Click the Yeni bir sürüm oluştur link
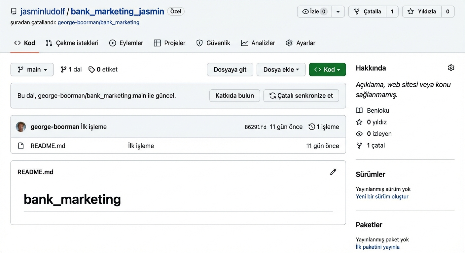 pos(382,197)
